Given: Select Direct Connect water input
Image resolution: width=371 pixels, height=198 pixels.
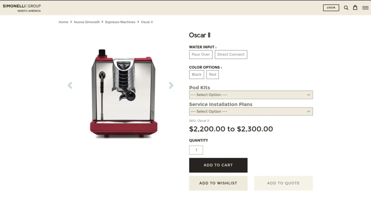Looking at the screenshot, I should [x=231, y=55].
